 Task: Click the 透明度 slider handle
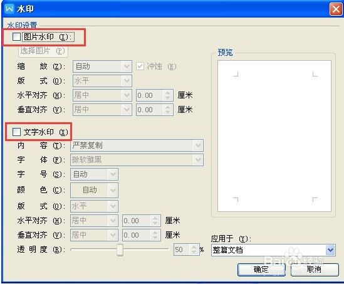coord(120,250)
